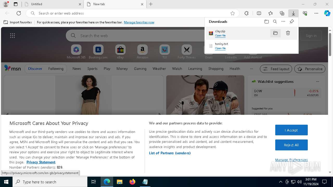Viewport: 333px width, 187px height.
Task: Open Collections icon
Action: coord(282,13)
